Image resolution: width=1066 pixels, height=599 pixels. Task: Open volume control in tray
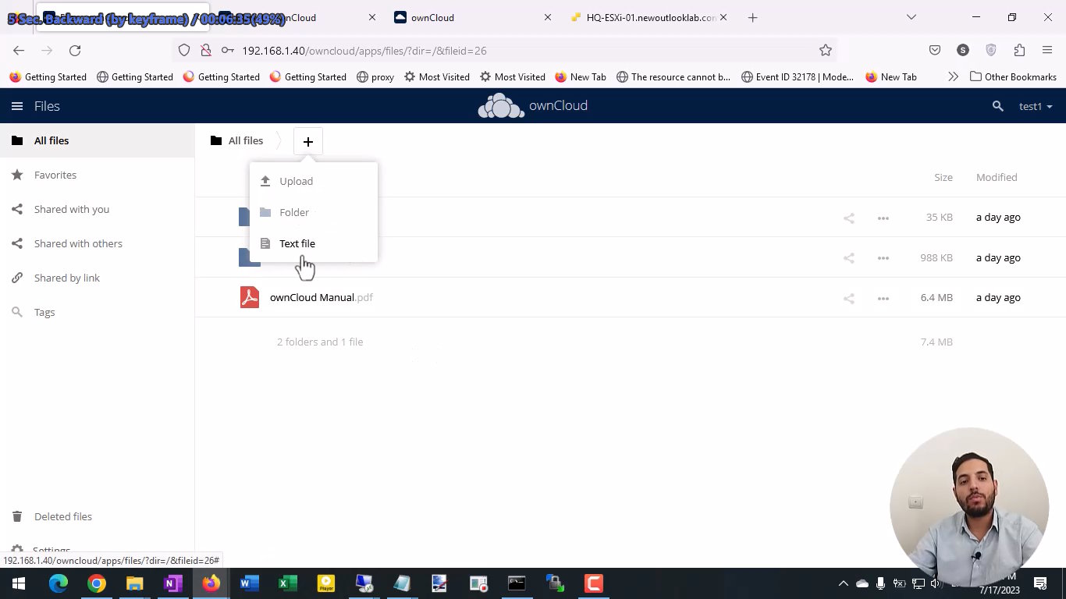pos(936,583)
